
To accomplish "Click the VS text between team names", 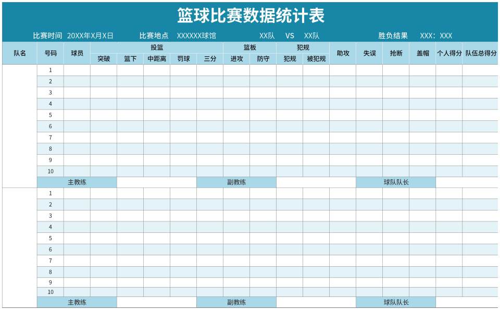I will click(290, 36).
